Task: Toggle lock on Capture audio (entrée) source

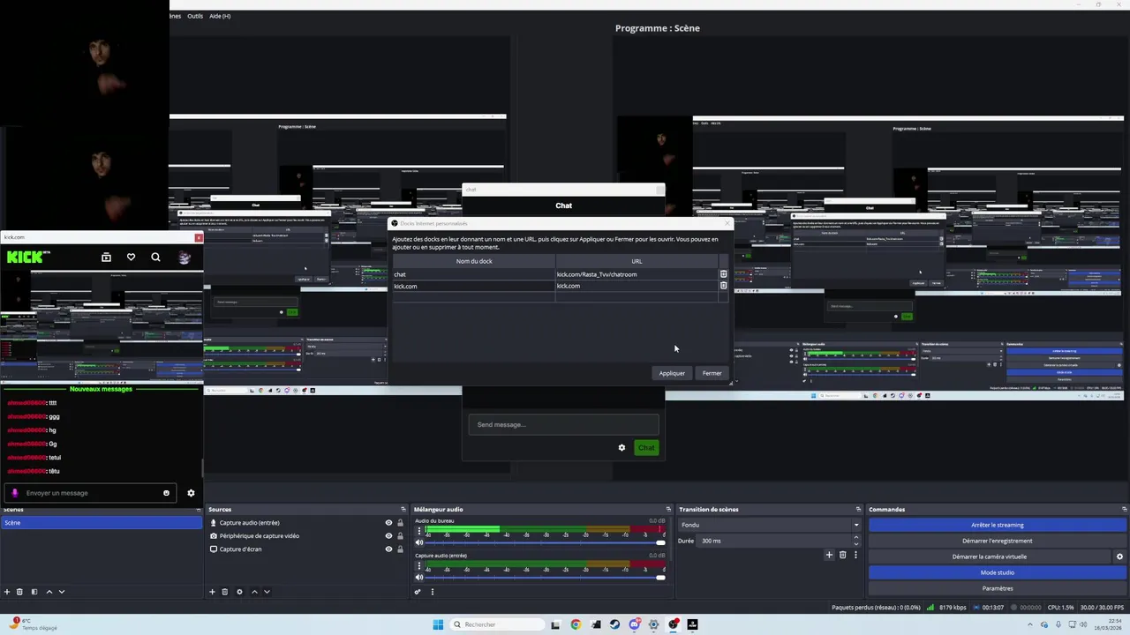Action: coord(400,523)
